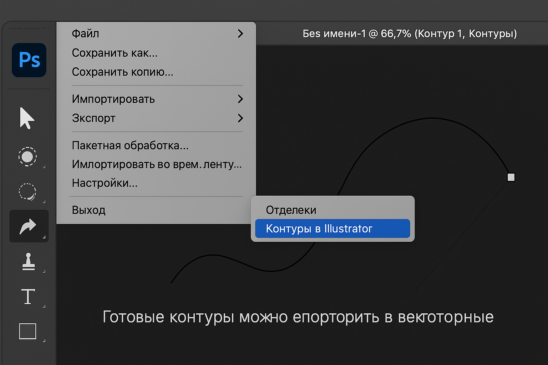Click the document title Без имени-1 tab

click(410, 34)
